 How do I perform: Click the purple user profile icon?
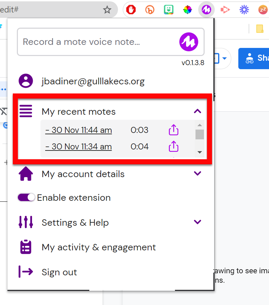click(26, 81)
